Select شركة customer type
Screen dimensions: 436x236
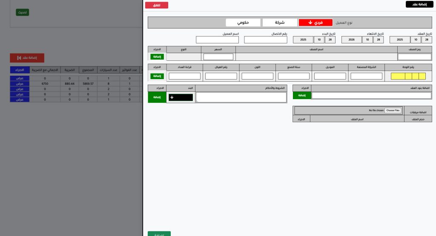click(279, 23)
